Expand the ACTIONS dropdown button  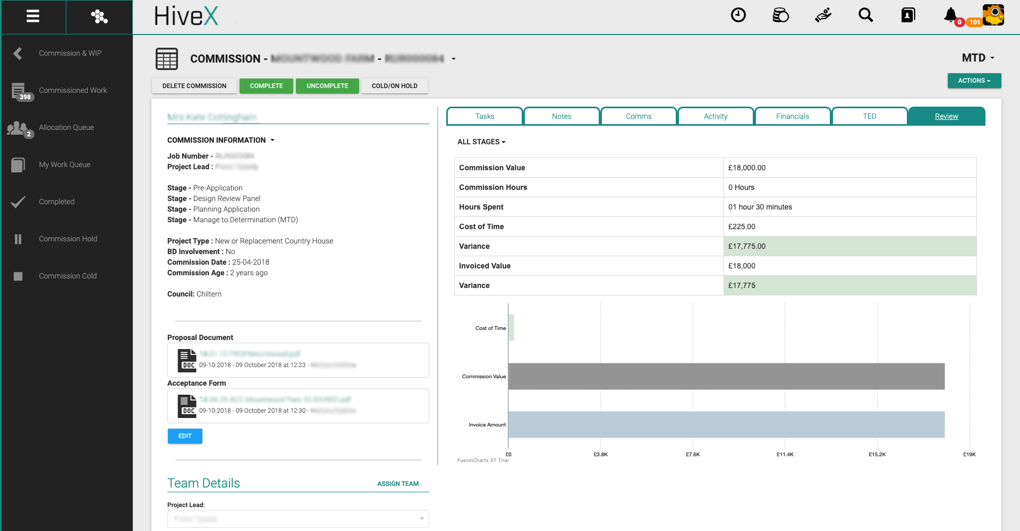(x=974, y=81)
